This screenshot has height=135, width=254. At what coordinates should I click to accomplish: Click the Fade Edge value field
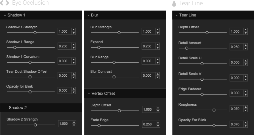(148, 124)
